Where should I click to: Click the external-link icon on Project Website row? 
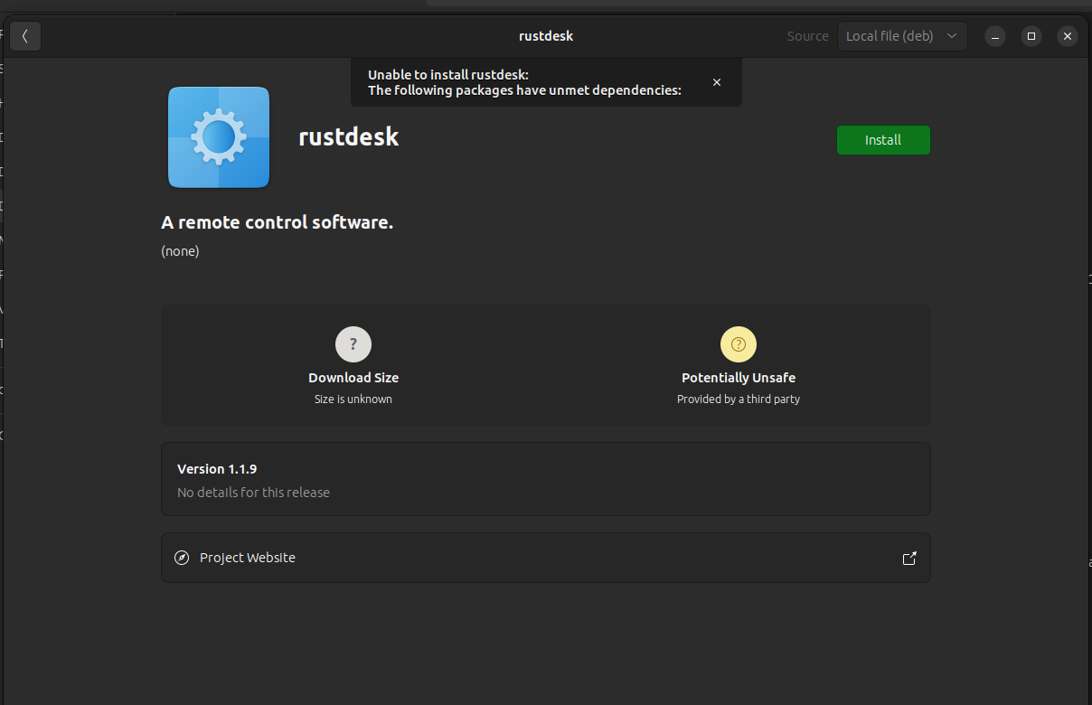pos(909,558)
